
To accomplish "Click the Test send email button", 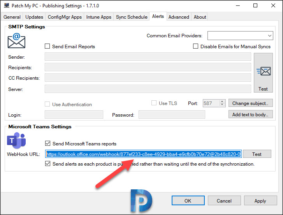I will (263, 73).
